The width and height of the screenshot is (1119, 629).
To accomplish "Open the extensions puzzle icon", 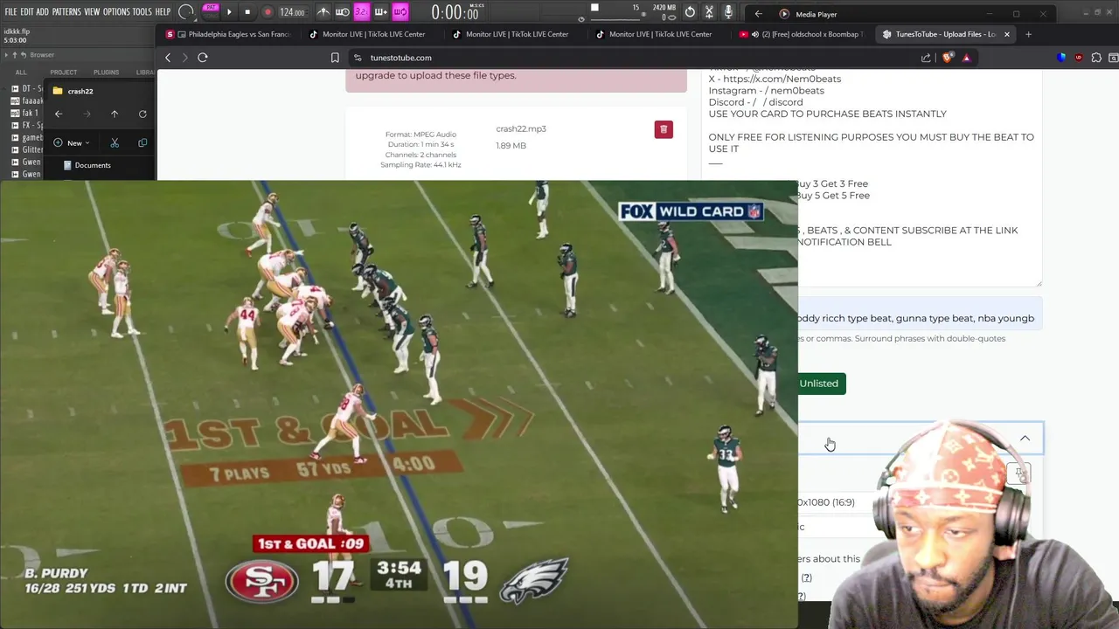I will 1096,58.
